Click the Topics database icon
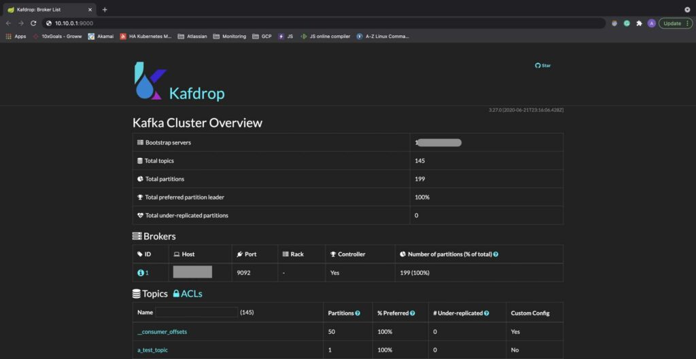This screenshot has width=696, height=359. pos(137,294)
